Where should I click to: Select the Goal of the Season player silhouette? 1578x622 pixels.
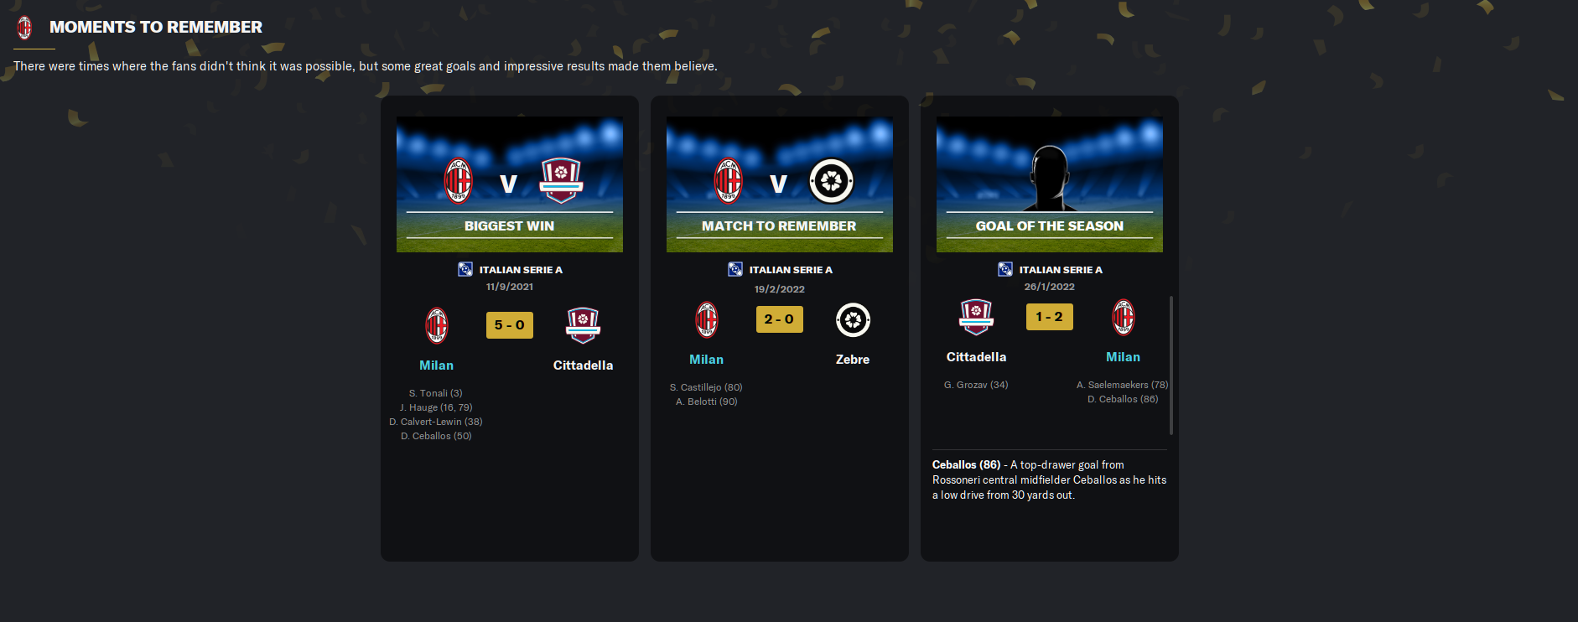pos(1050,178)
